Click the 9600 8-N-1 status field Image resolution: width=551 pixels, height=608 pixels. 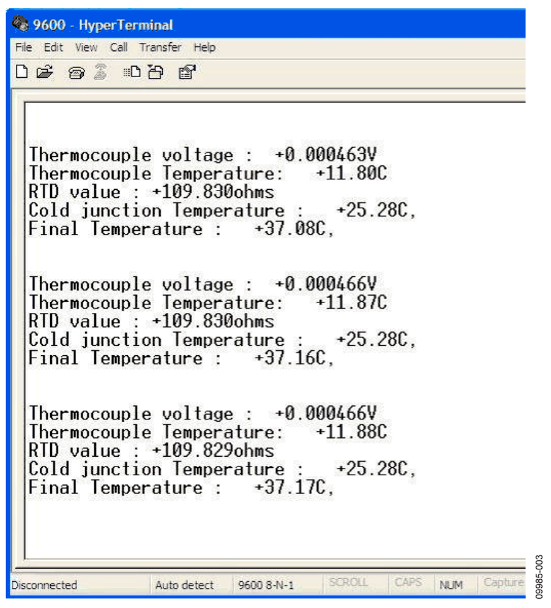[278, 584]
